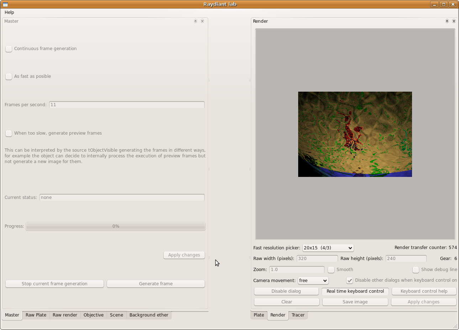The height and width of the screenshot is (330, 459).
Task: Toggle the Smooth checkbox
Action: [331, 270]
